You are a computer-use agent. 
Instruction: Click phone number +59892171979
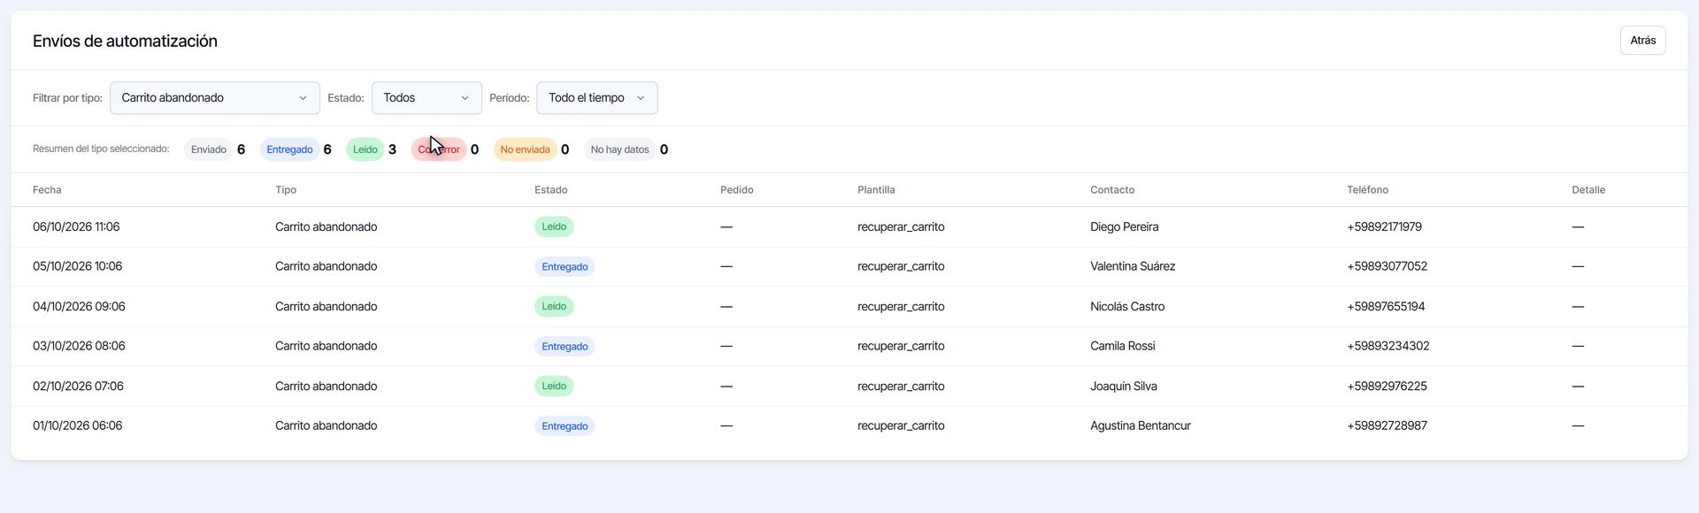[1384, 227]
